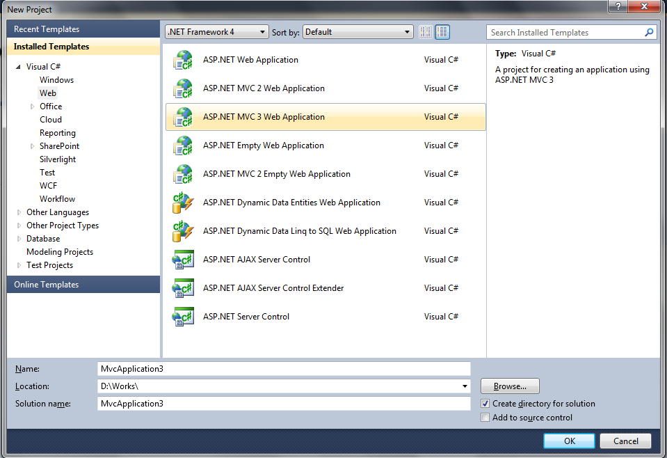This screenshot has height=458, width=667.
Task: Click the AJAX Server Control Extender icon
Action: [x=183, y=288]
